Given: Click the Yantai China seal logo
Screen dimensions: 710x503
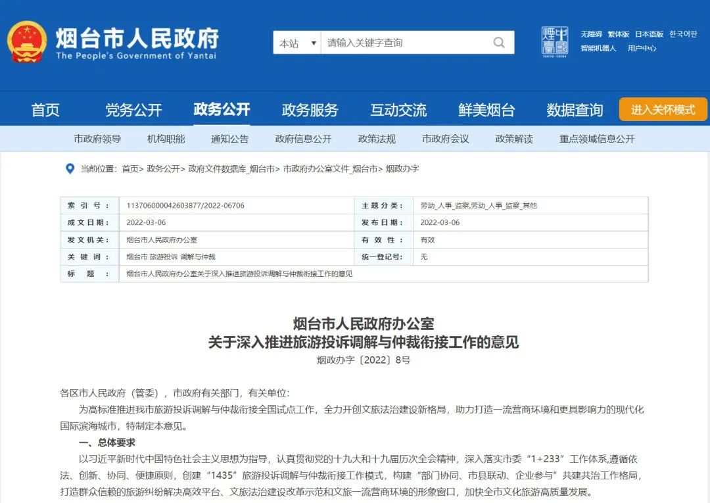Looking at the screenshot, I should pos(555,41).
